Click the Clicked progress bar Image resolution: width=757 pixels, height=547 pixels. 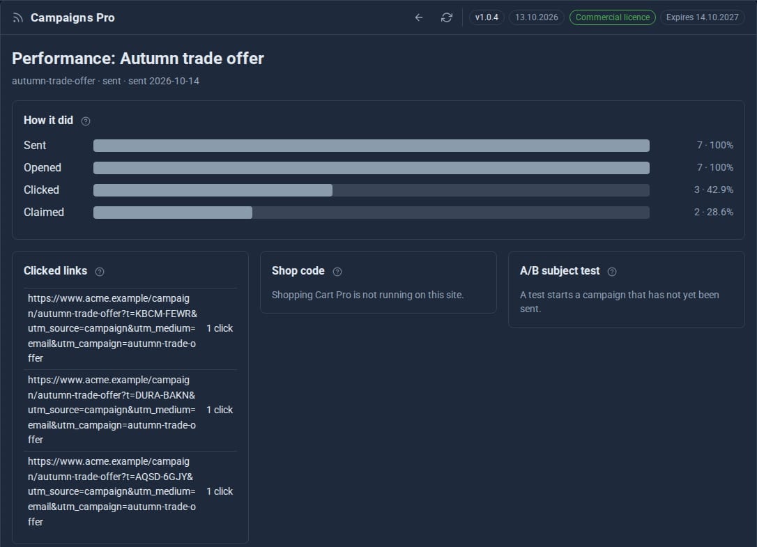coord(372,190)
